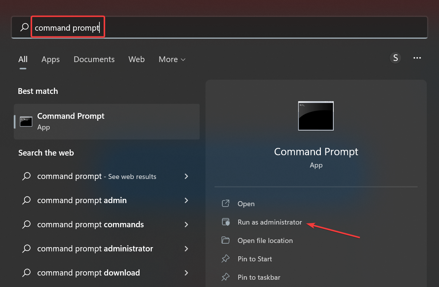
Task: Switch to the Apps tab
Action: [50, 59]
